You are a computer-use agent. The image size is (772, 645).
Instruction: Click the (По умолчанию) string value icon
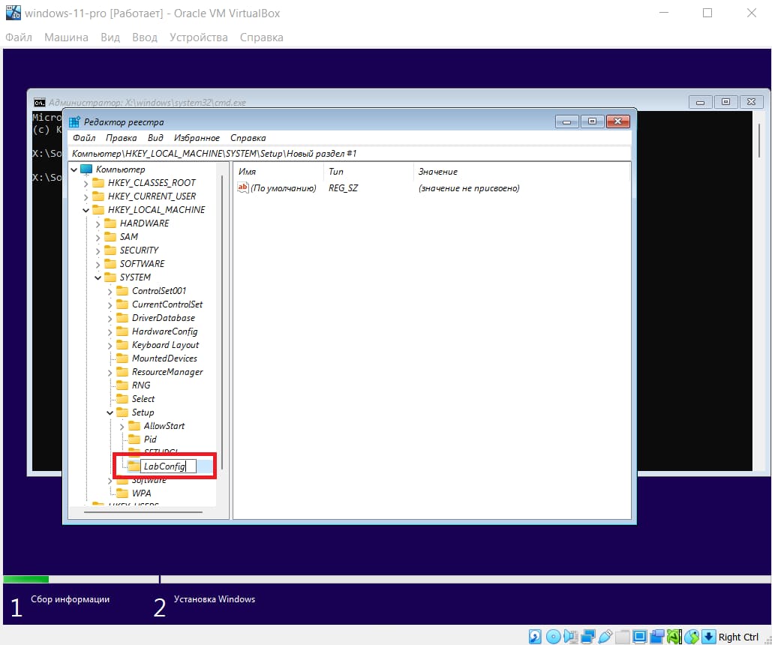[x=243, y=187]
